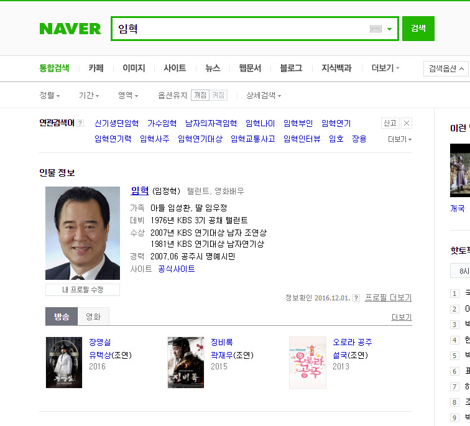470x426 pixels.
Task: Open the 장영실 drama poster thumbnail
Action: 64,363
